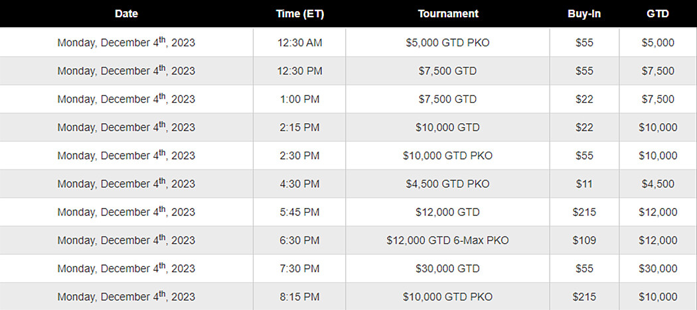Click the 2:15 PM time cell
The height and width of the screenshot is (310, 697).
(x=299, y=127)
